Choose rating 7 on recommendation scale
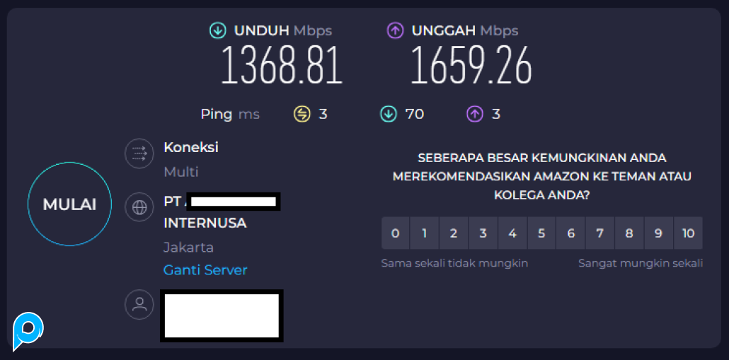 tap(600, 233)
